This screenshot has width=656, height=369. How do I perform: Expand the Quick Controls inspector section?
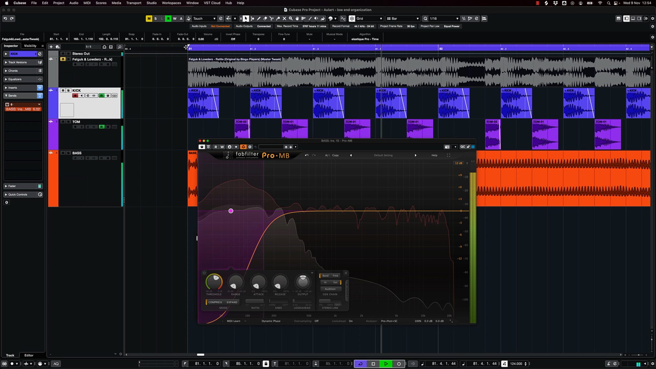point(20,194)
